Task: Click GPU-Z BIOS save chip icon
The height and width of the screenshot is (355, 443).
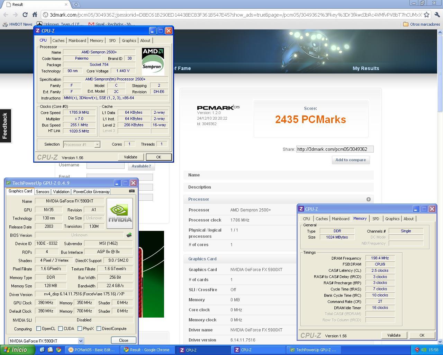Action: click(129, 235)
